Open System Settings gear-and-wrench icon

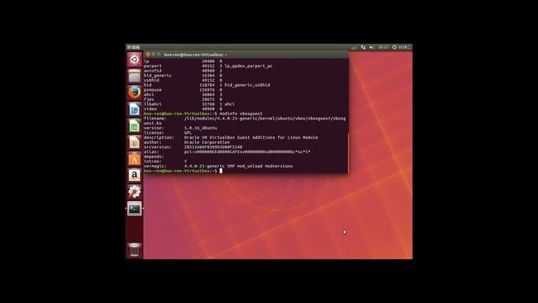[x=134, y=192]
